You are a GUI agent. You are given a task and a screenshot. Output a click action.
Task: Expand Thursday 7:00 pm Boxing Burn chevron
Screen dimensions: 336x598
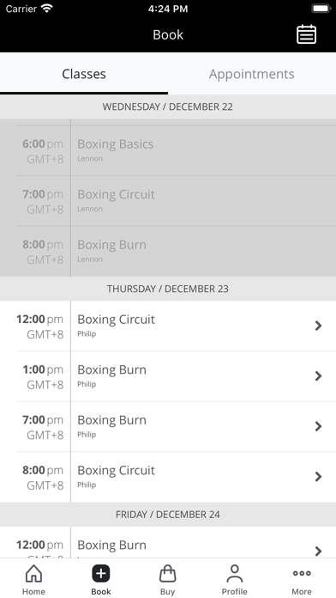click(318, 426)
